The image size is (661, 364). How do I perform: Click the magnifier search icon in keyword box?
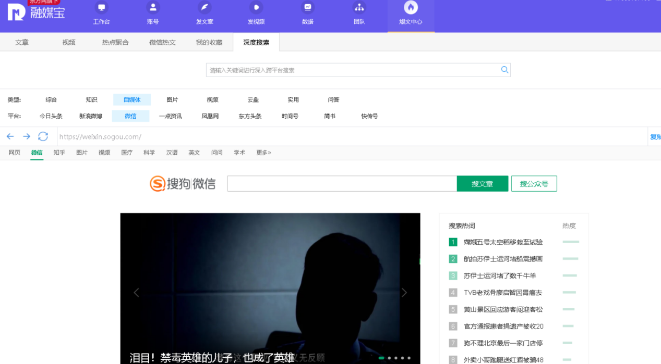click(504, 70)
